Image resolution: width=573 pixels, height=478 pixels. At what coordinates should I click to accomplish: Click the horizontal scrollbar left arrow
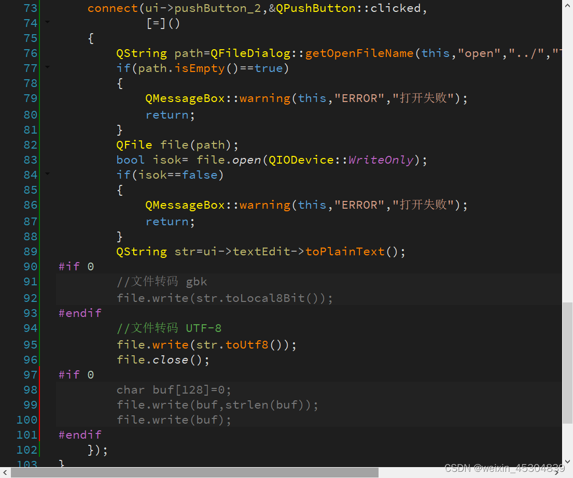pos(5,472)
